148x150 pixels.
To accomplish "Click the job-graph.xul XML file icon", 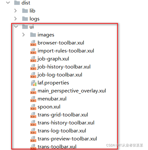I will 33,59.
